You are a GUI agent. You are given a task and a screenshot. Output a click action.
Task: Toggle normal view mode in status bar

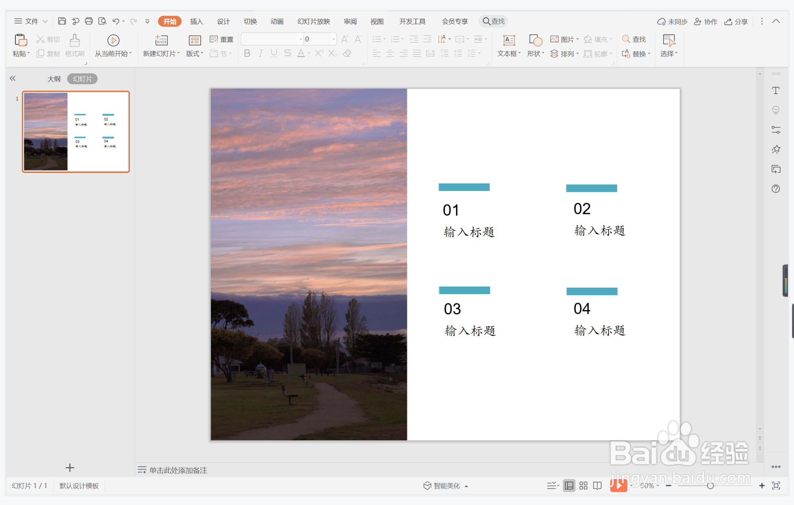pos(569,486)
